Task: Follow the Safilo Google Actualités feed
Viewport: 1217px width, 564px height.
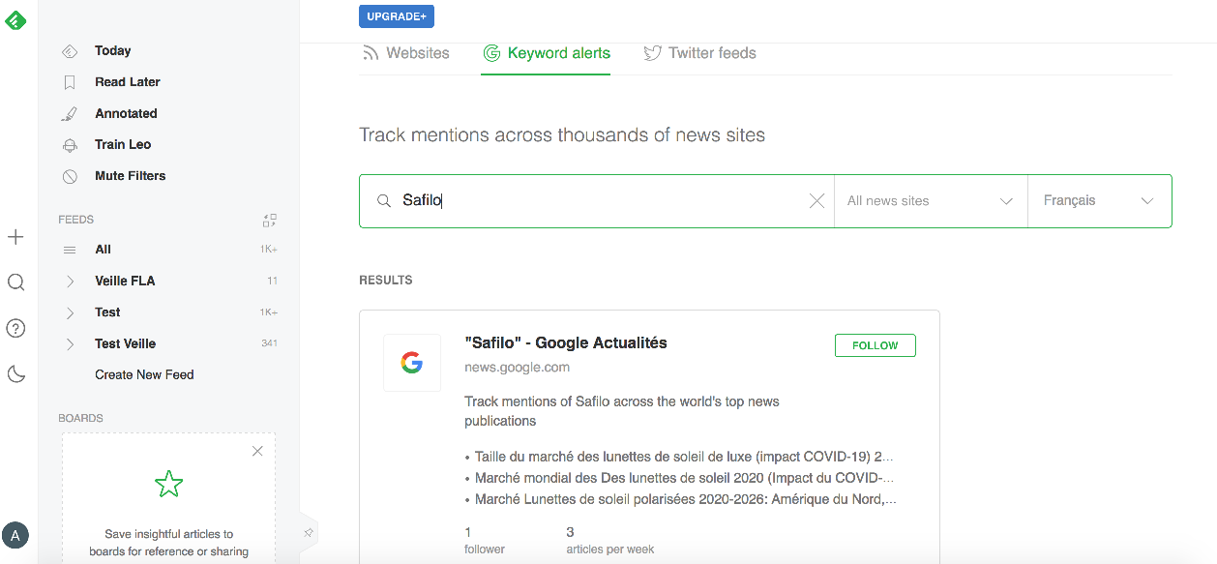Action: pos(875,345)
